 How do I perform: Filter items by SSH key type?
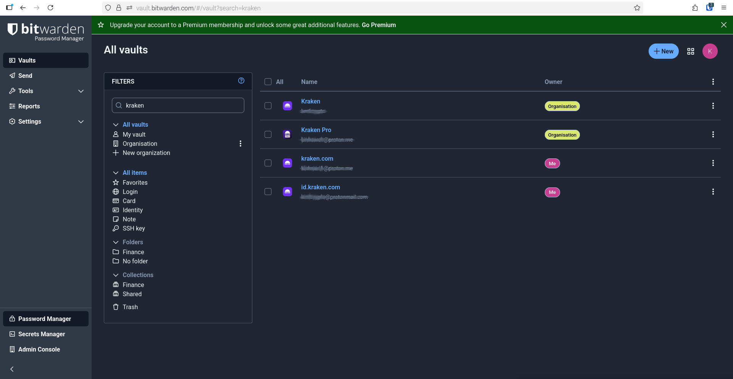(x=134, y=228)
